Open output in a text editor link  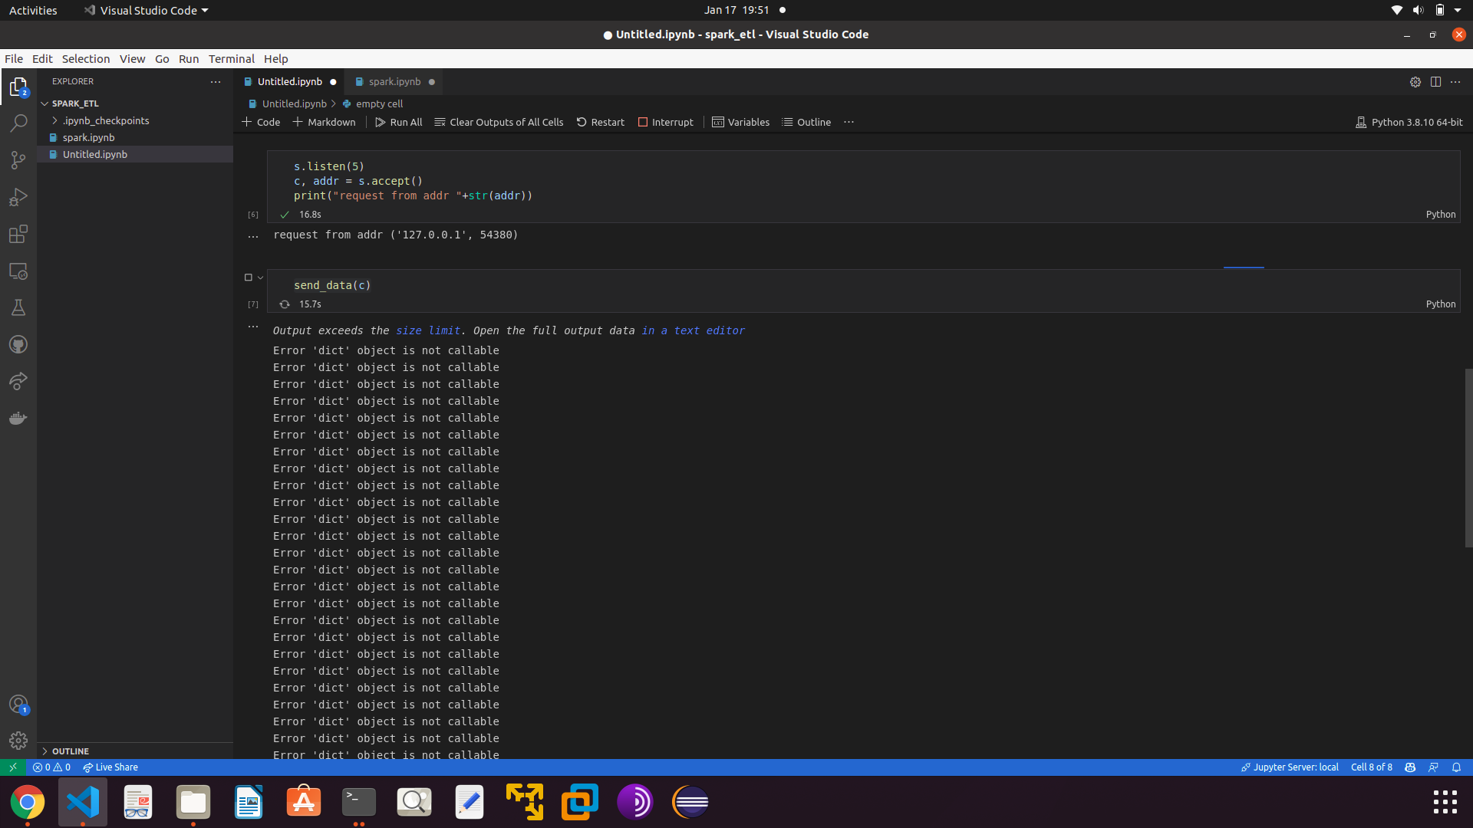point(694,330)
